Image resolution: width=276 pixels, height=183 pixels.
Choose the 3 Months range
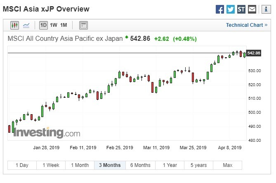(110, 165)
